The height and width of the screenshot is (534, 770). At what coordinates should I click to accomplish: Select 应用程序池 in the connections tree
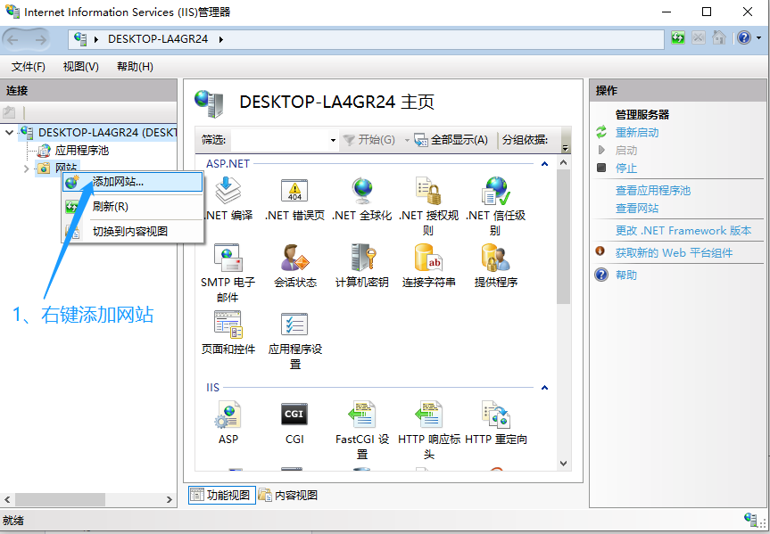coord(81,151)
